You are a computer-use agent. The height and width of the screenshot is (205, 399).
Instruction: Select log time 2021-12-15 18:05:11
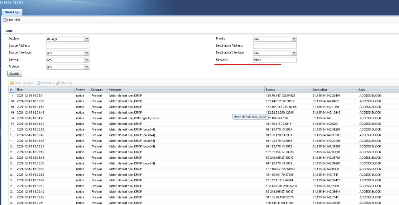[x=30, y=96]
